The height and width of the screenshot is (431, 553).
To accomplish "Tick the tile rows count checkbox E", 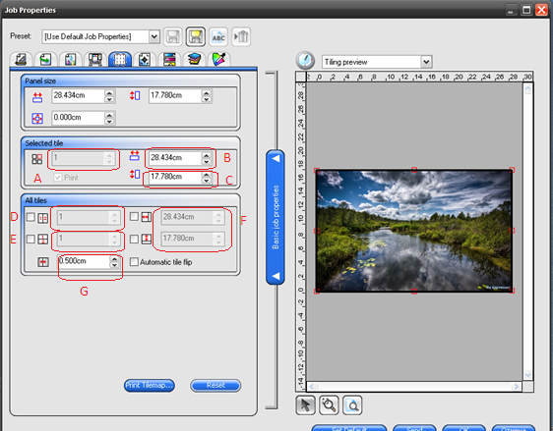I will coord(31,239).
